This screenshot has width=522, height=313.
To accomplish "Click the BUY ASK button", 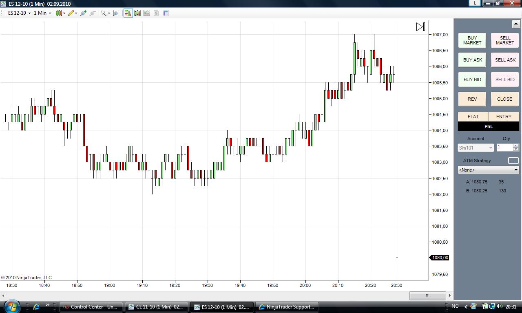I will (472, 60).
